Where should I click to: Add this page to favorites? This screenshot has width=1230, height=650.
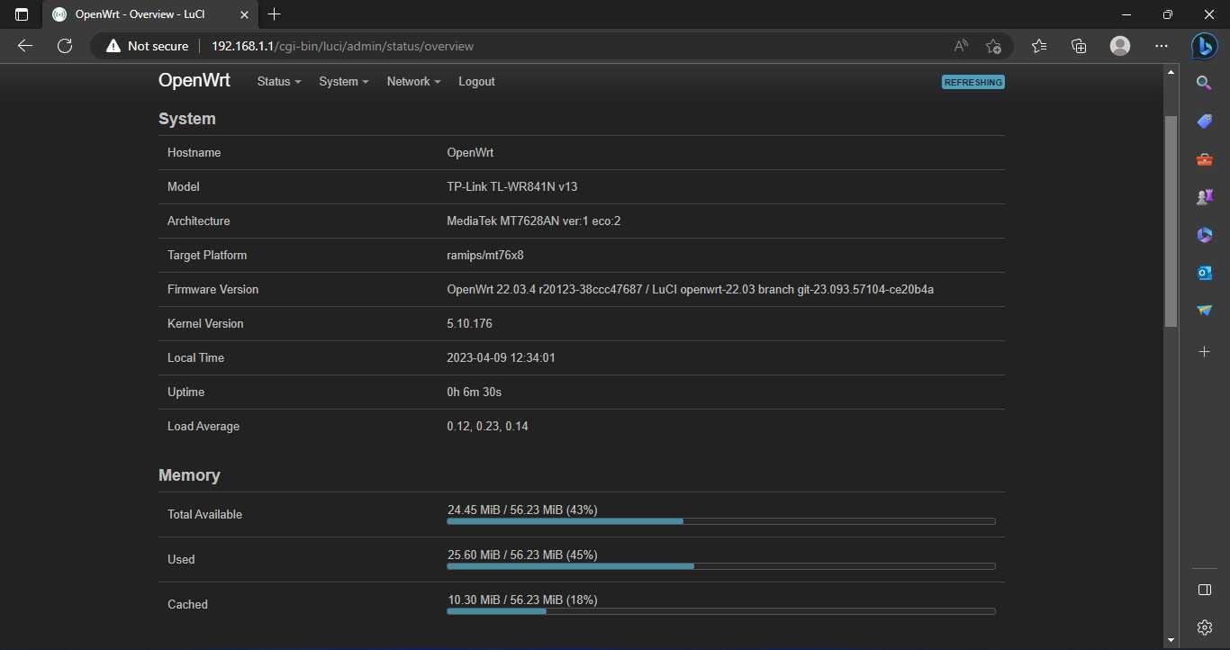(993, 46)
